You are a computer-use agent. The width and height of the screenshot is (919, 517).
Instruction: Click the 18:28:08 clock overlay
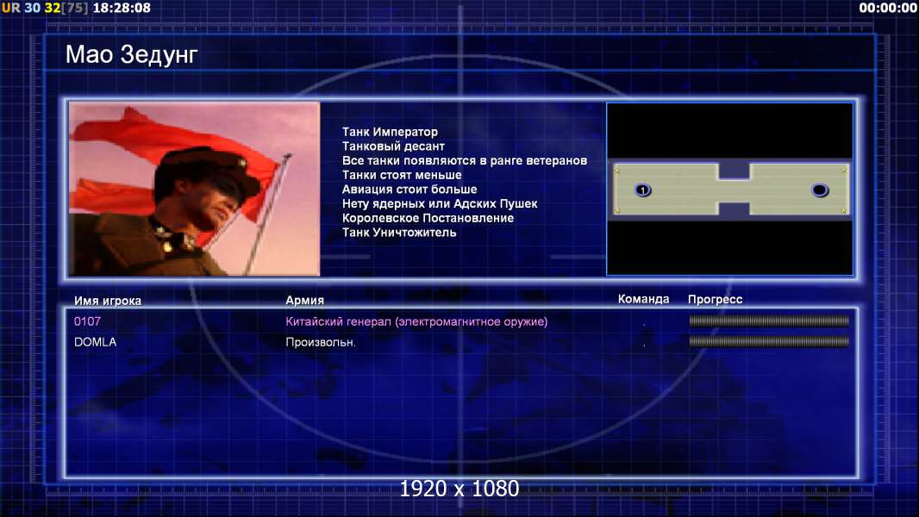[122, 8]
